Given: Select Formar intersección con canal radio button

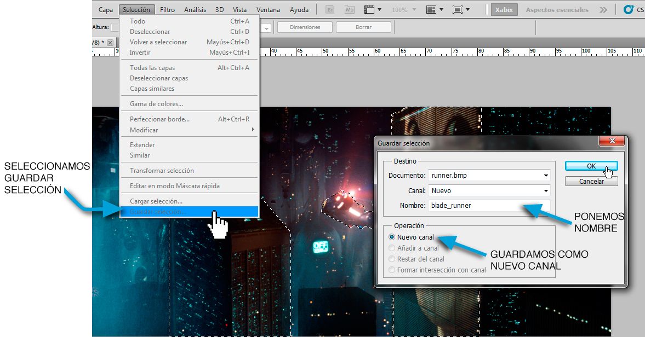Looking at the screenshot, I should [x=392, y=270].
